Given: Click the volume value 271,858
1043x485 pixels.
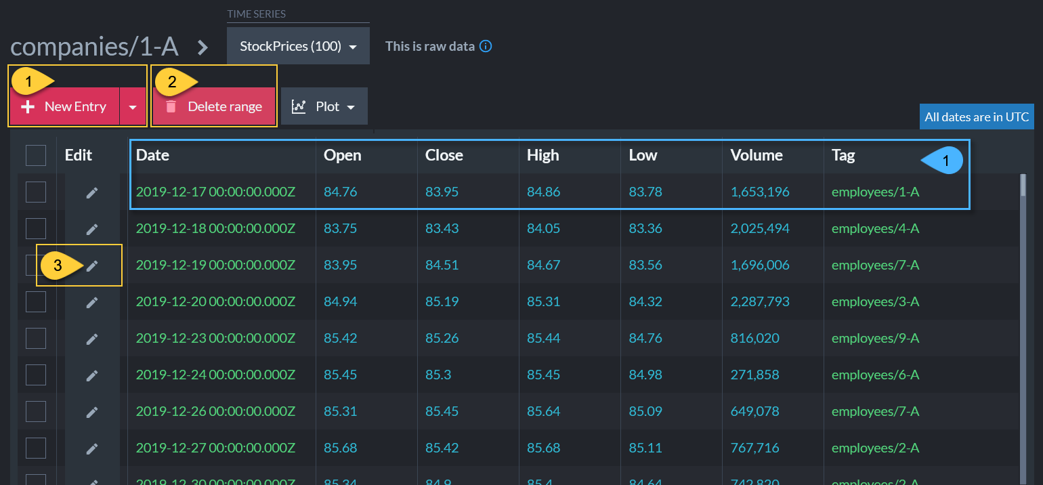Looking at the screenshot, I should point(754,375).
